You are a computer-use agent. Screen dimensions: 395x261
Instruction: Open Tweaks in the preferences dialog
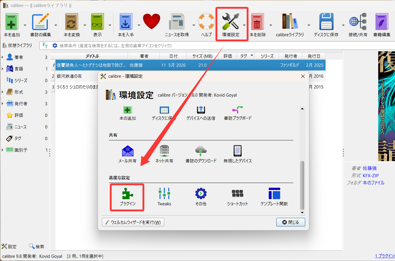click(164, 197)
